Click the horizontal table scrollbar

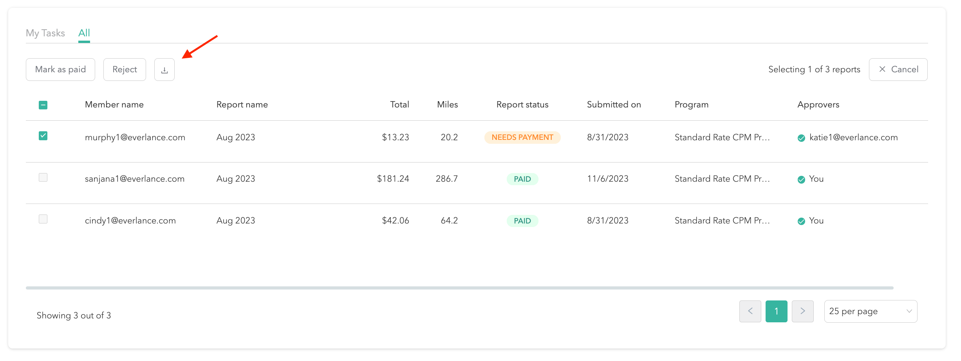(x=459, y=288)
